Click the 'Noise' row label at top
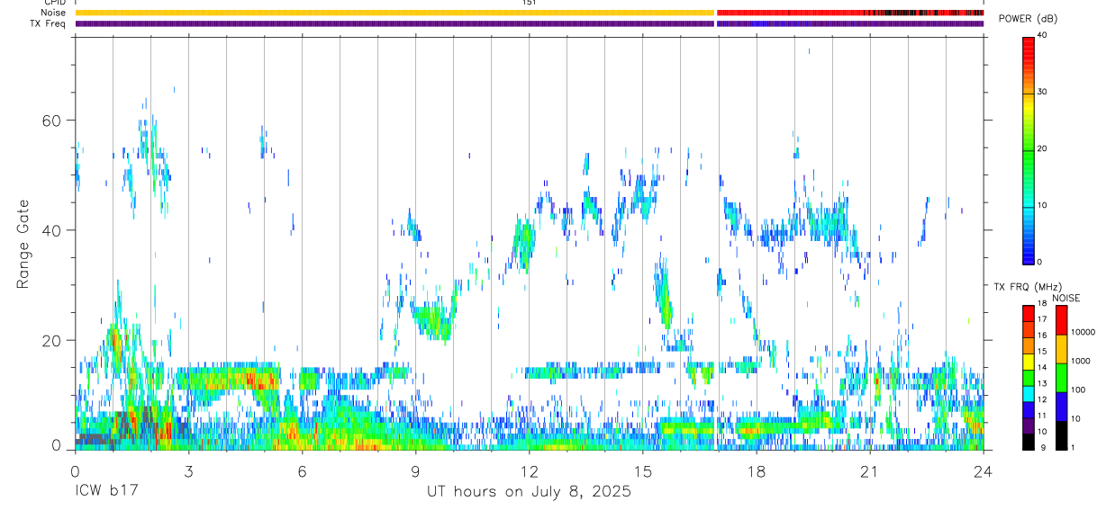 click(54, 13)
